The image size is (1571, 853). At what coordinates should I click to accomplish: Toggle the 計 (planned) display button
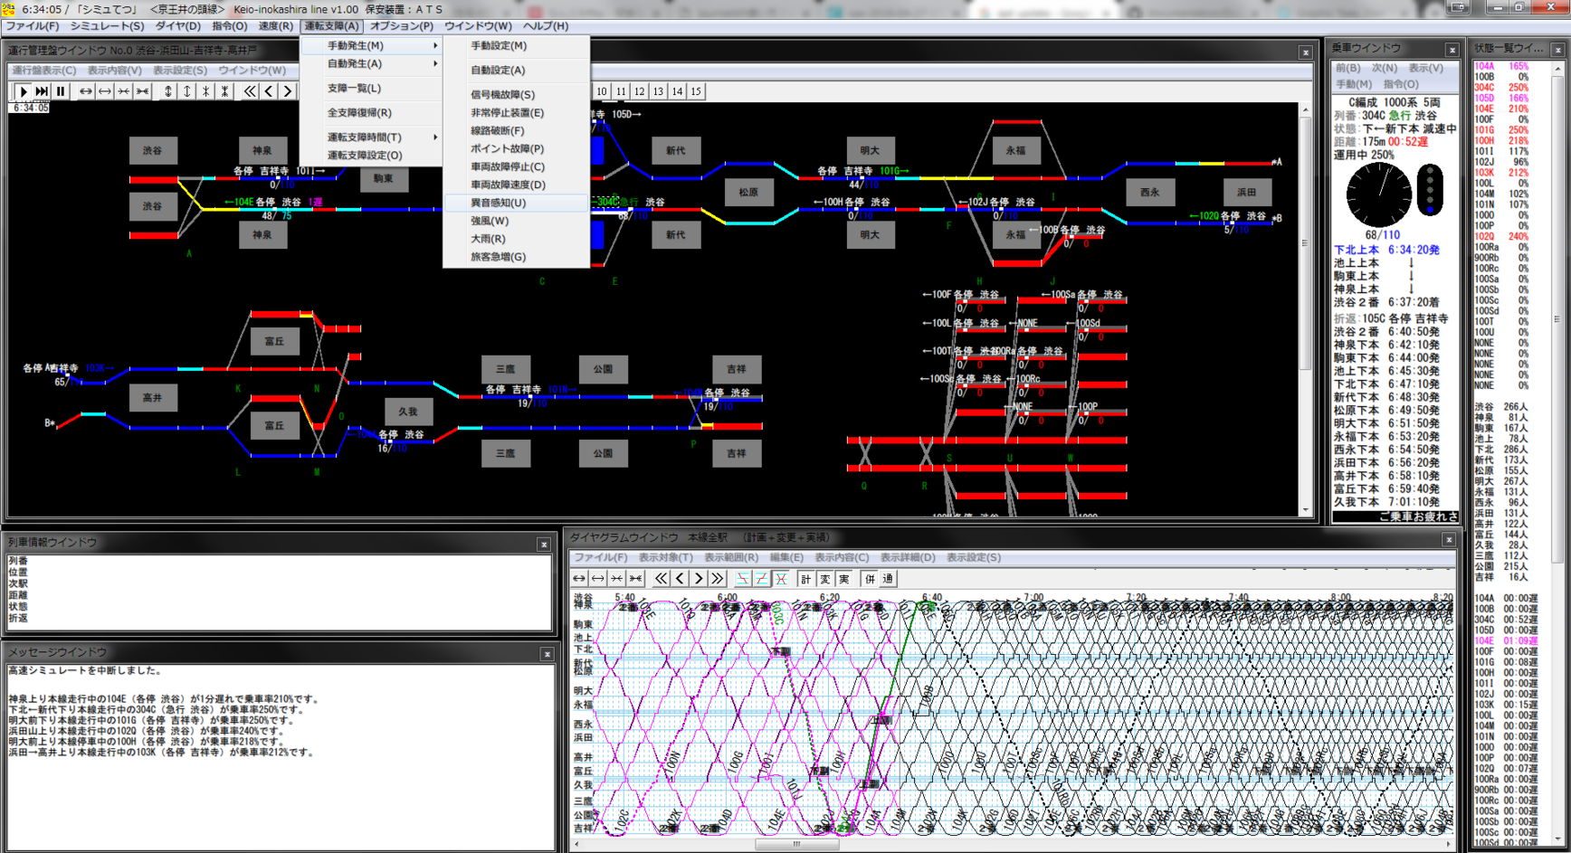(x=805, y=579)
